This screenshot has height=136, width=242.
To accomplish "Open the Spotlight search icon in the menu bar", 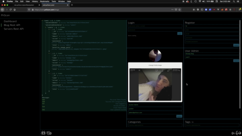I will (234, 2).
